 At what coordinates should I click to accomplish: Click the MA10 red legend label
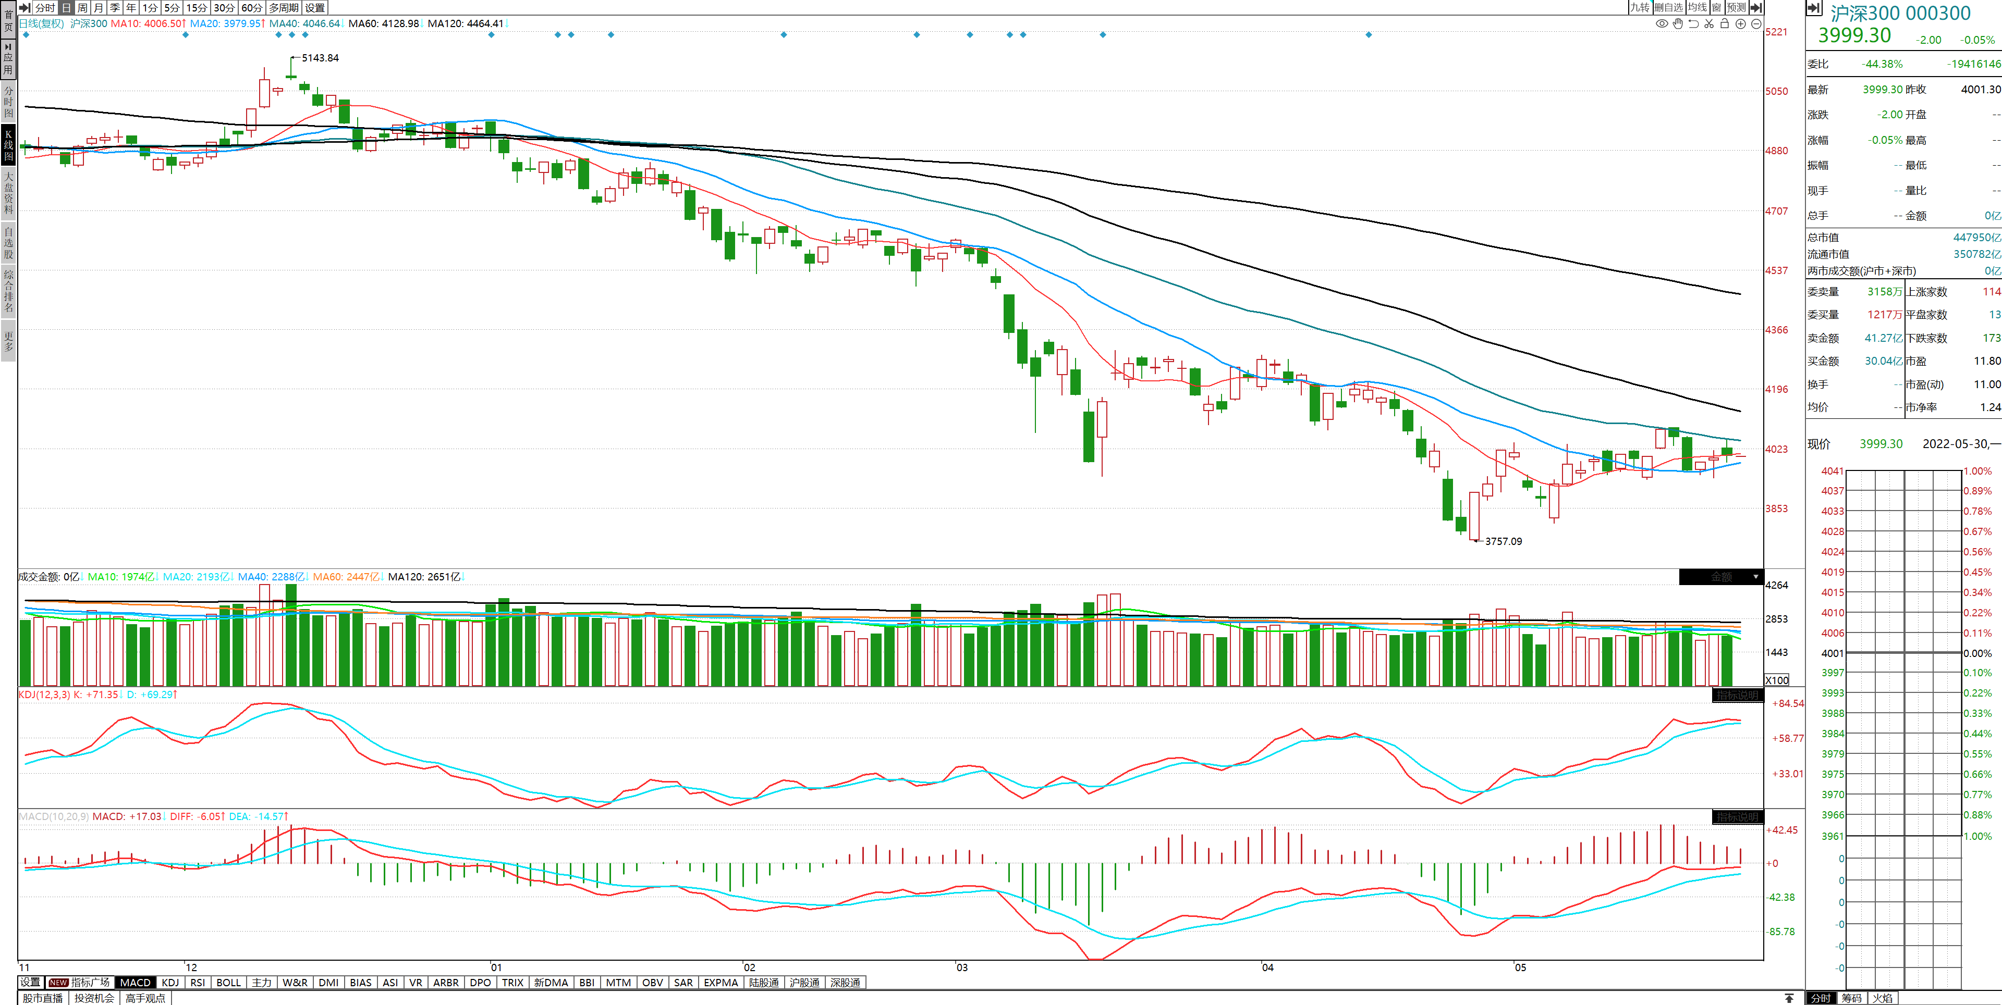(147, 23)
